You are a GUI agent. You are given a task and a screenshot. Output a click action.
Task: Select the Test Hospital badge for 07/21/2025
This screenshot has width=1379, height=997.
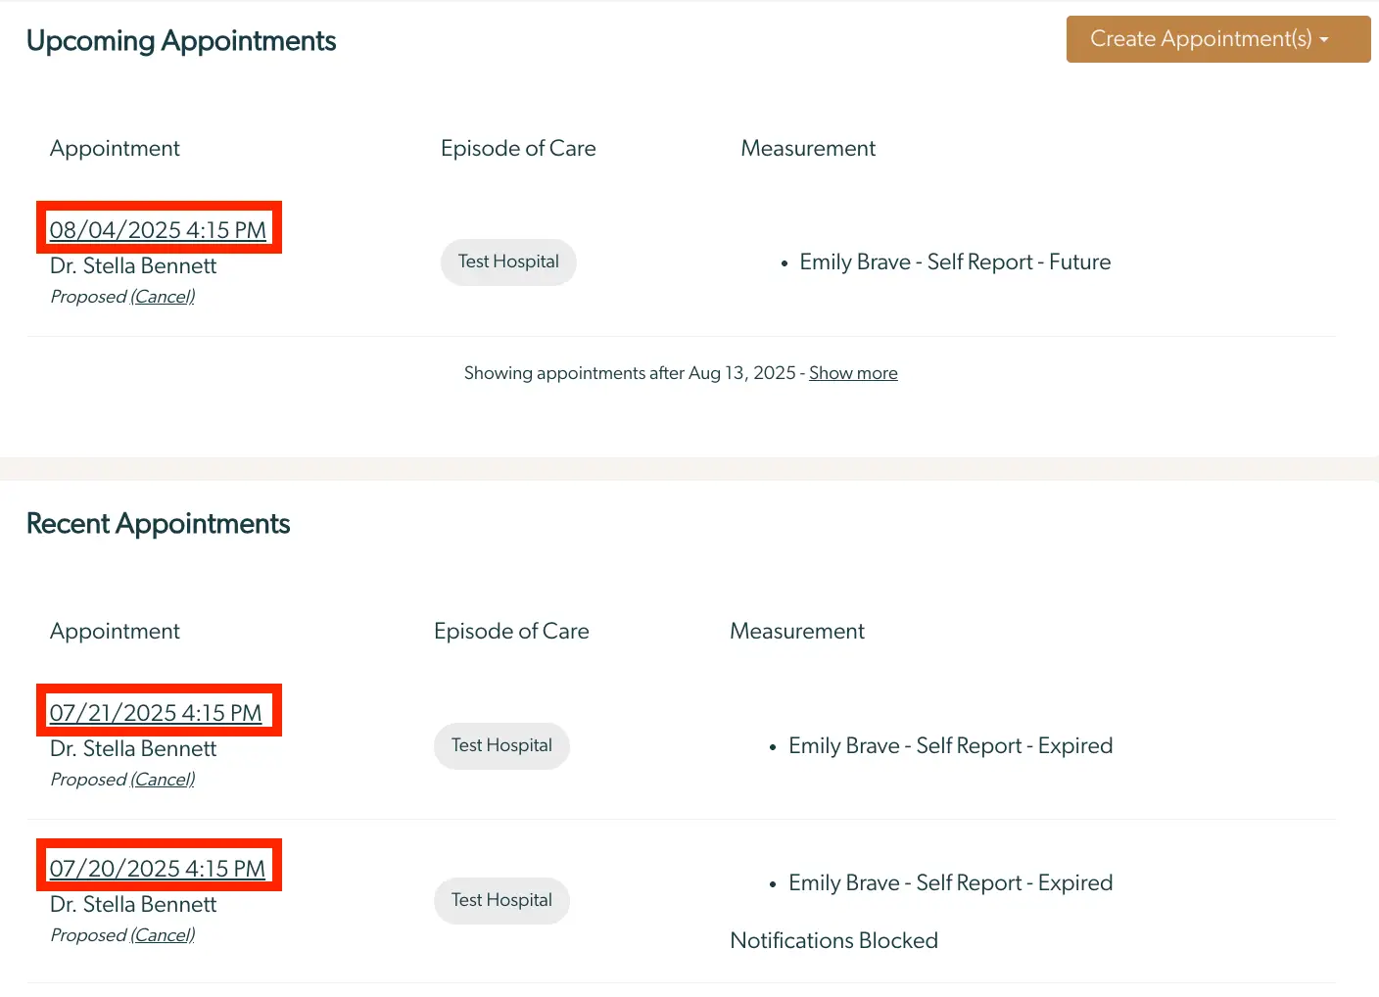[x=501, y=745]
